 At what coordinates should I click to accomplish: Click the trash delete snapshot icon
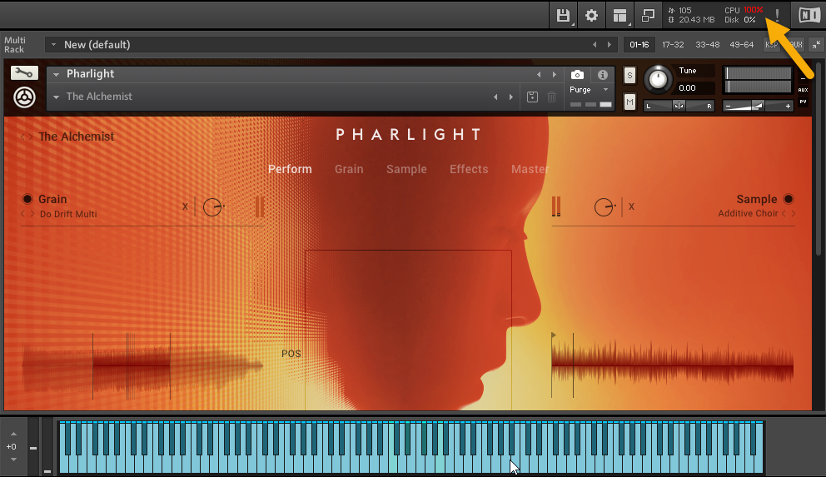551,97
